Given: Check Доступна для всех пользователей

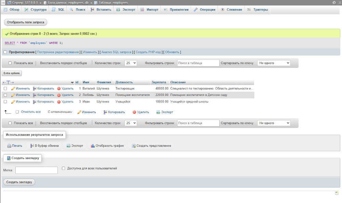Looking at the screenshot, I should 63,168.
